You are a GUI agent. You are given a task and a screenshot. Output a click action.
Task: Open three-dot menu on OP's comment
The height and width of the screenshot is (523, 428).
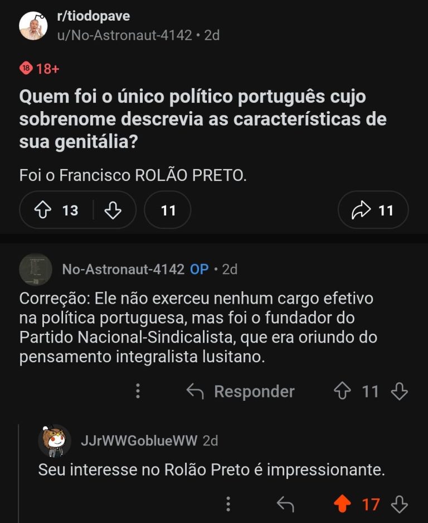[138, 391]
